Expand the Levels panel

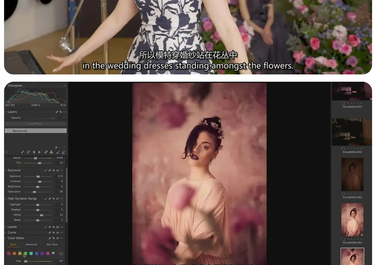coord(5,227)
